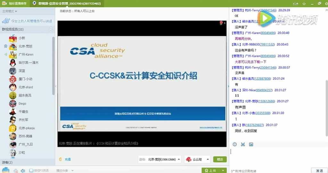This screenshot has height=173, width=328.
Task: Toggle the 按住F2说话 checkbox
Action: [31, 170]
